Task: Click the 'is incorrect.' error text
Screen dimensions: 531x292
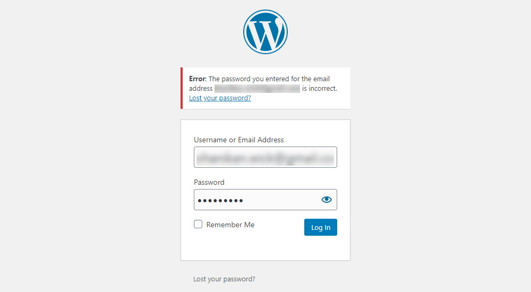Action: [x=320, y=89]
